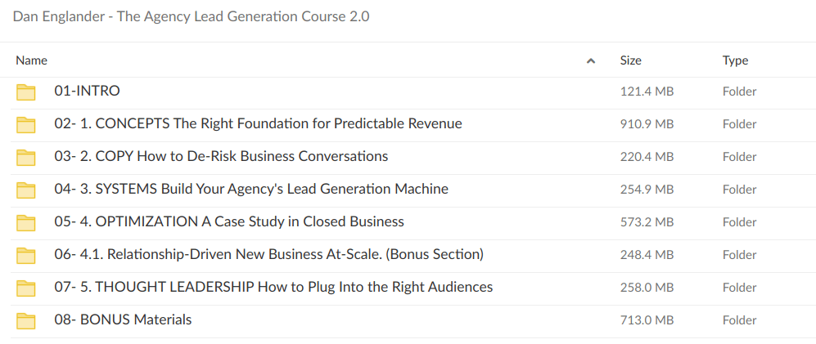816x344 pixels.
Task: Sort the list by Name column header
Action: pyautogui.click(x=32, y=60)
